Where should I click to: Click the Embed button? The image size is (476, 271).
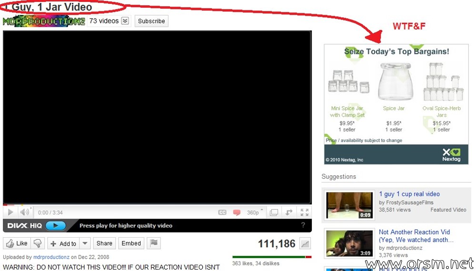(x=131, y=243)
